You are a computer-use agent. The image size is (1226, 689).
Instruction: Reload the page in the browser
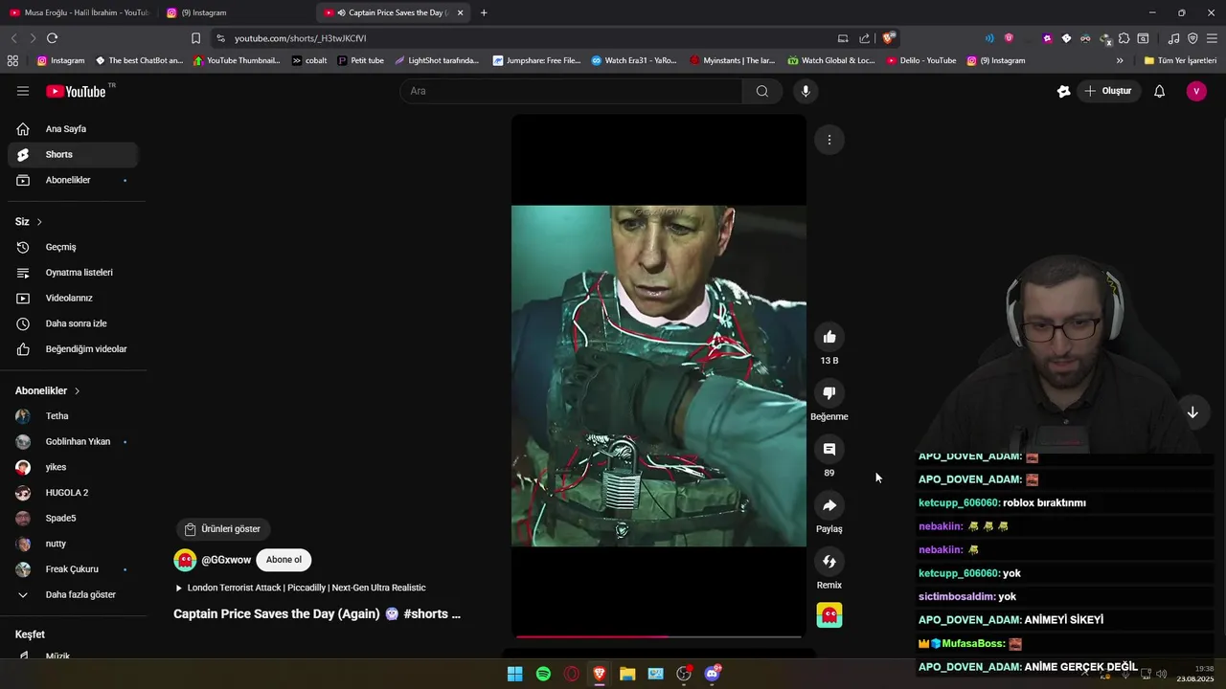pos(52,38)
